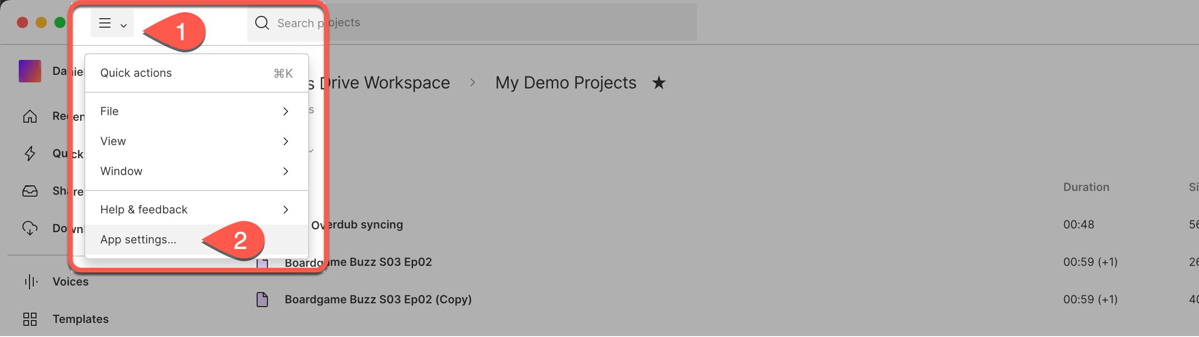Select Quick actions menu entry

[197, 73]
